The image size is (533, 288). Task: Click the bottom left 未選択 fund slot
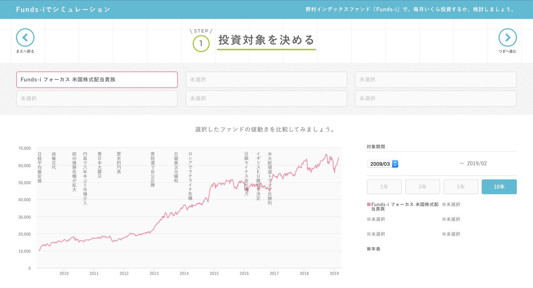pos(97,99)
